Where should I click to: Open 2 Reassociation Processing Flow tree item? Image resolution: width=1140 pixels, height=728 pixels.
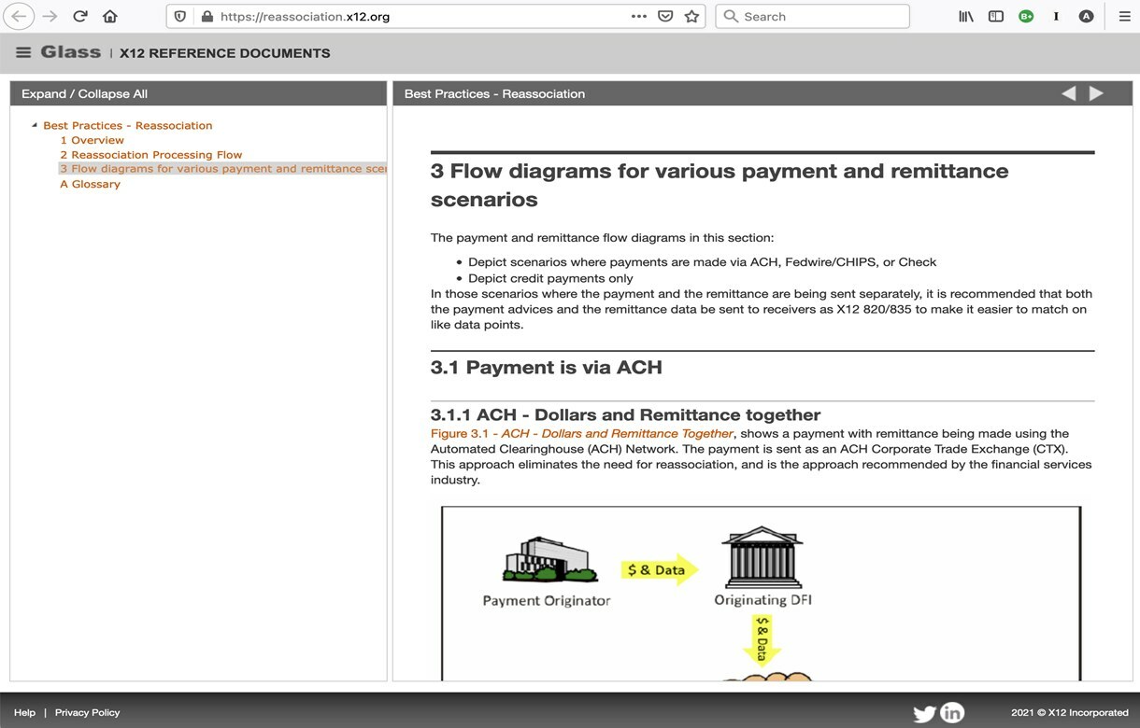tap(151, 155)
